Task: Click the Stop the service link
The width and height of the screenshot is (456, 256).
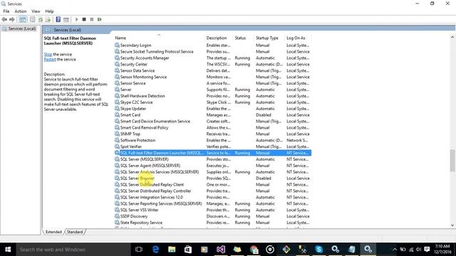Action: tap(48, 54)
